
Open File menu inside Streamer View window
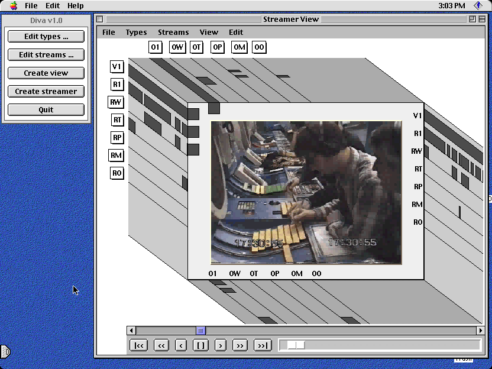pyautogui.click(x=109, y=32)
